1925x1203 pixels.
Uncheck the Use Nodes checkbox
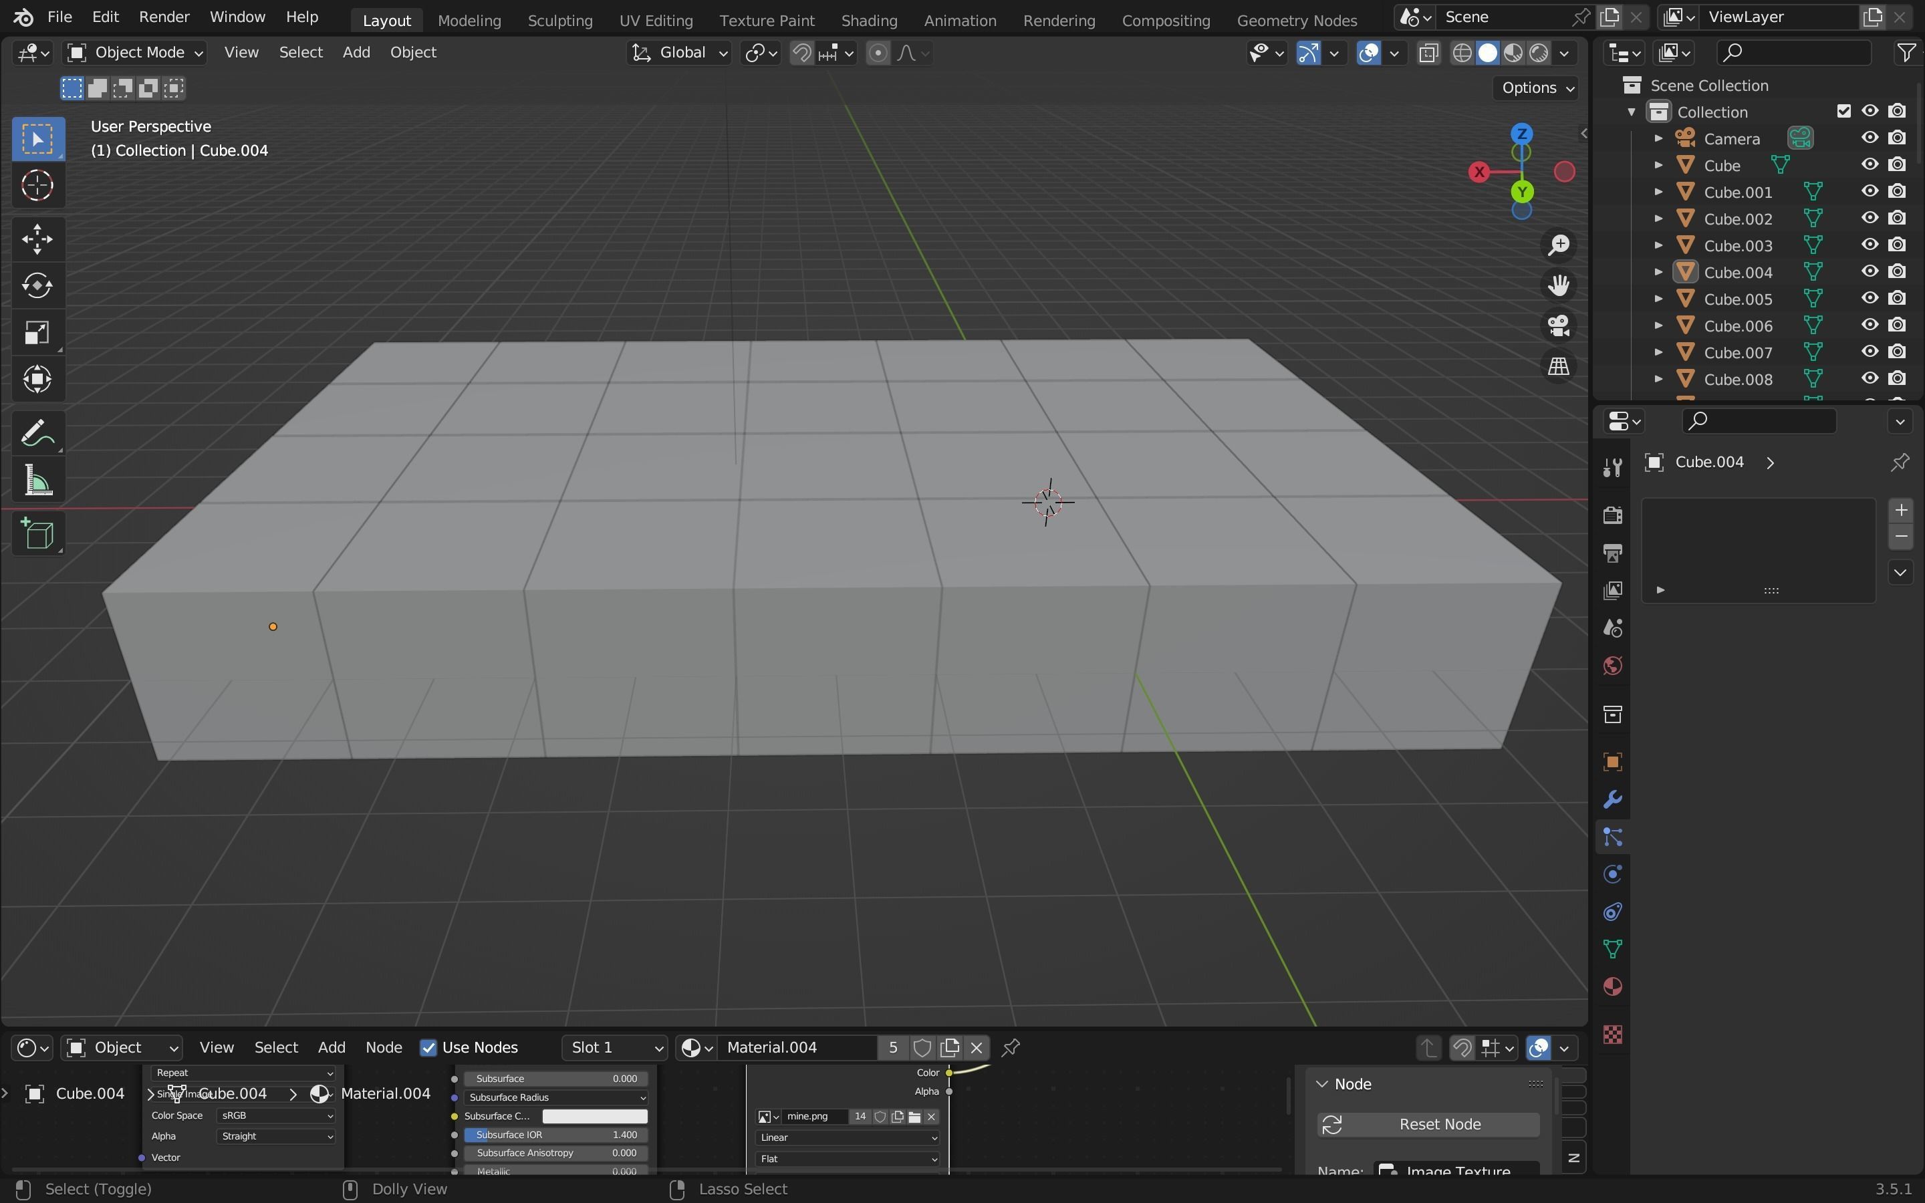pos(428,1048)
